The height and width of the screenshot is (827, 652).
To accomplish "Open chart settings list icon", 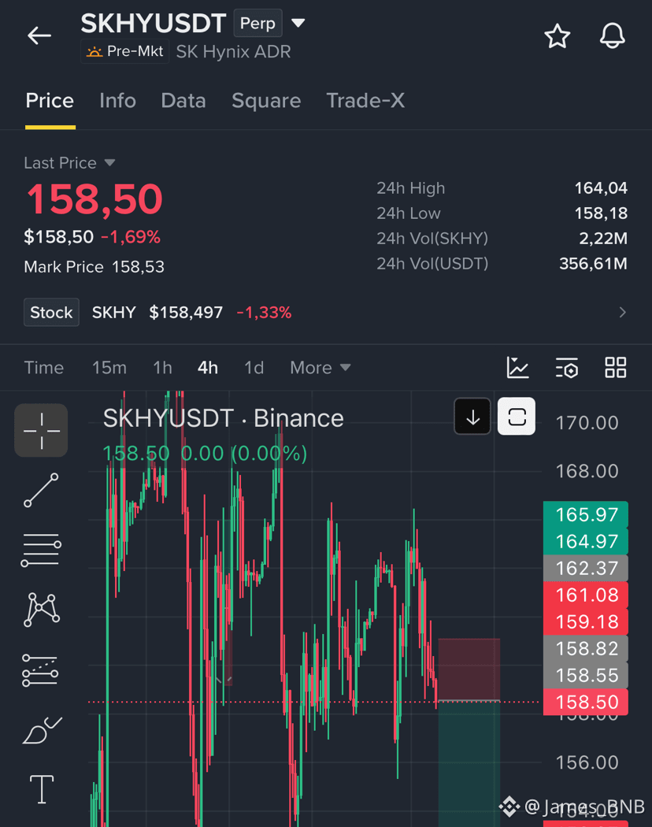I will click(566, 367).
